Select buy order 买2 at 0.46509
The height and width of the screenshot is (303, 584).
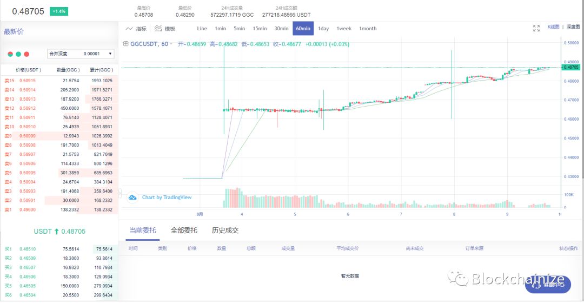coord(59,258)
